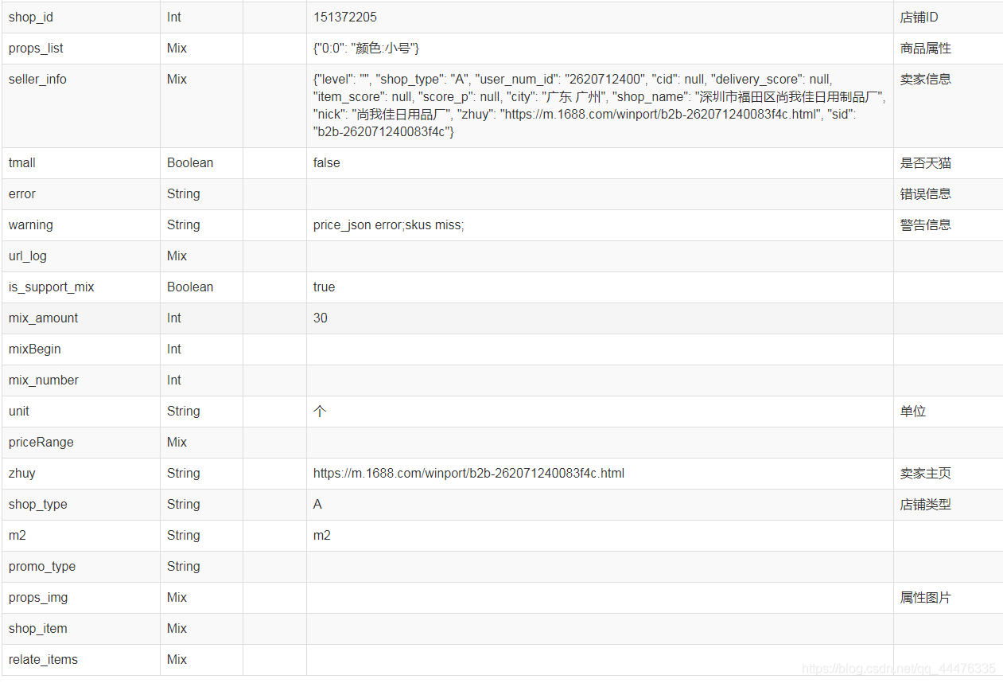Click the String type in shop_type row
The image size is (1003, 683).
(x=184, y=505)
